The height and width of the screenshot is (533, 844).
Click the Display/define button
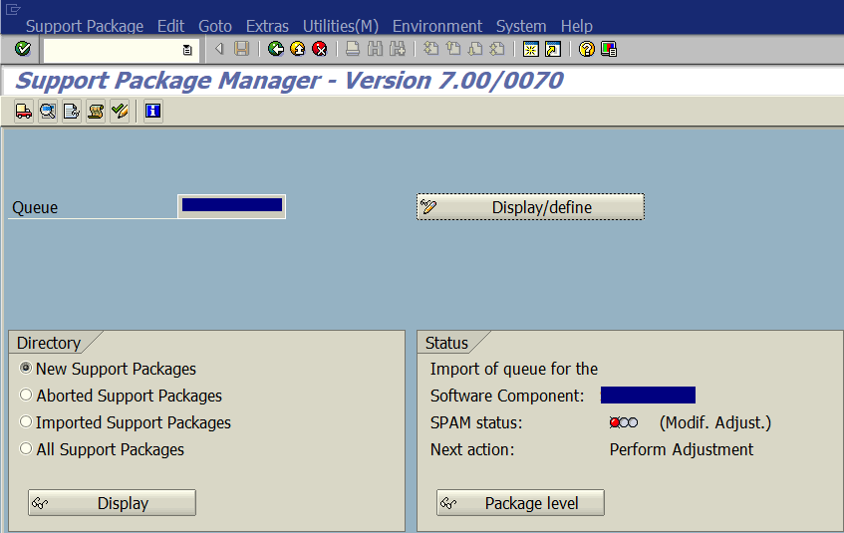point(530,207)
